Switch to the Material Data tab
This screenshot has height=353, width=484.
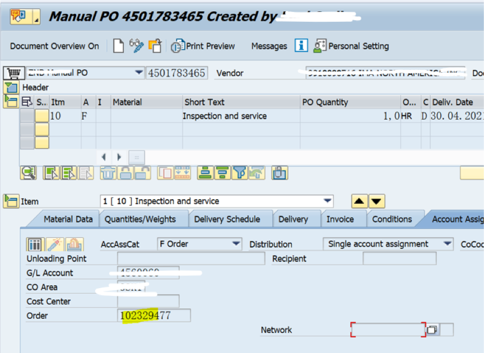pyautogui.click(x=68, y=219)
